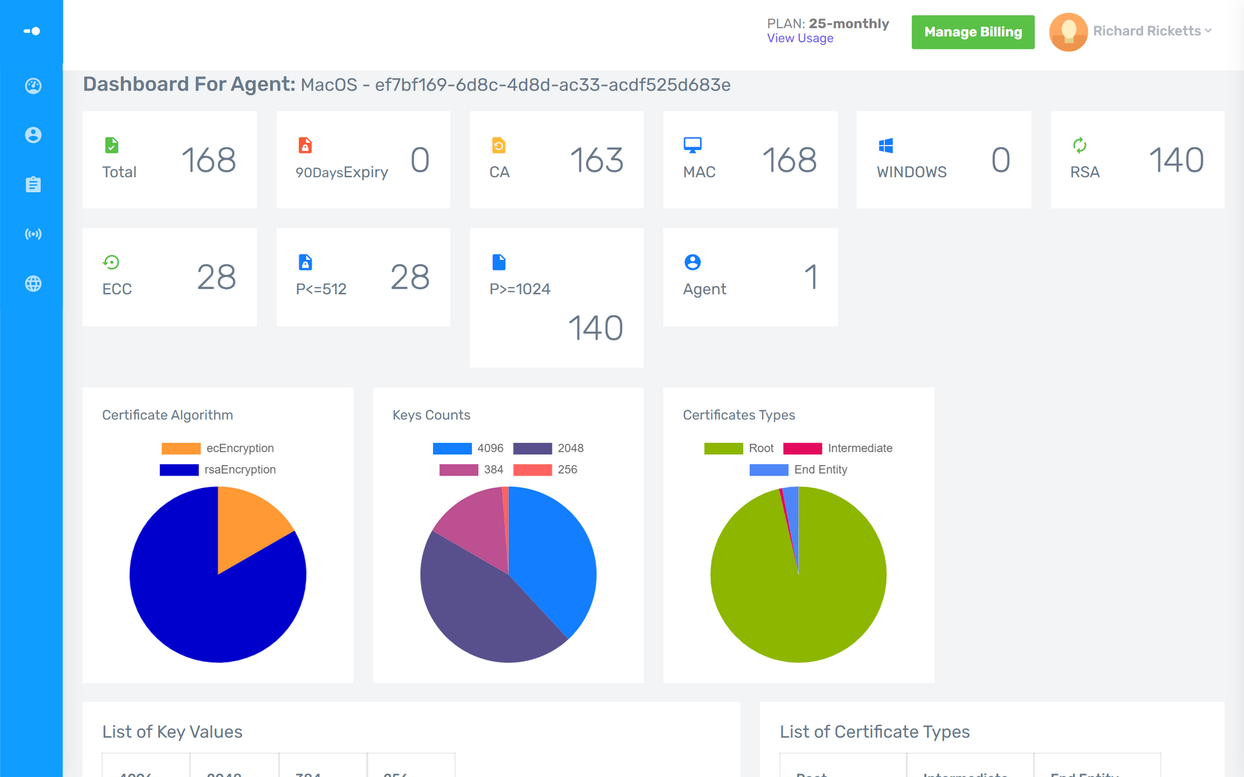The image size is (1244, 777).
Task: Open the user account icon in sidebar
Action: (x=33, y=135)
